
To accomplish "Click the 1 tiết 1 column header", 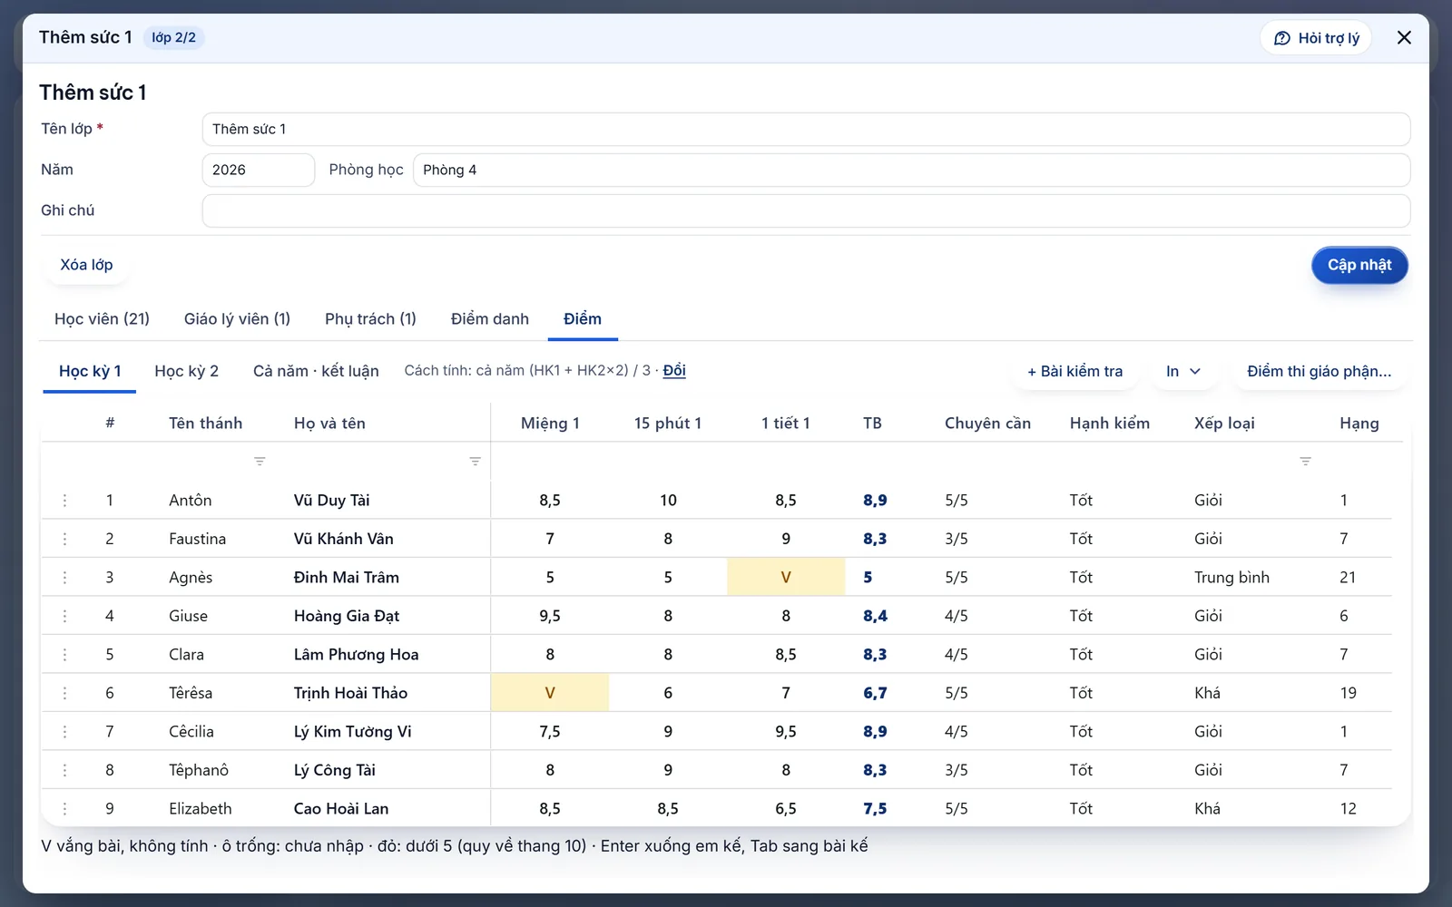I will [x=786, y=424].
